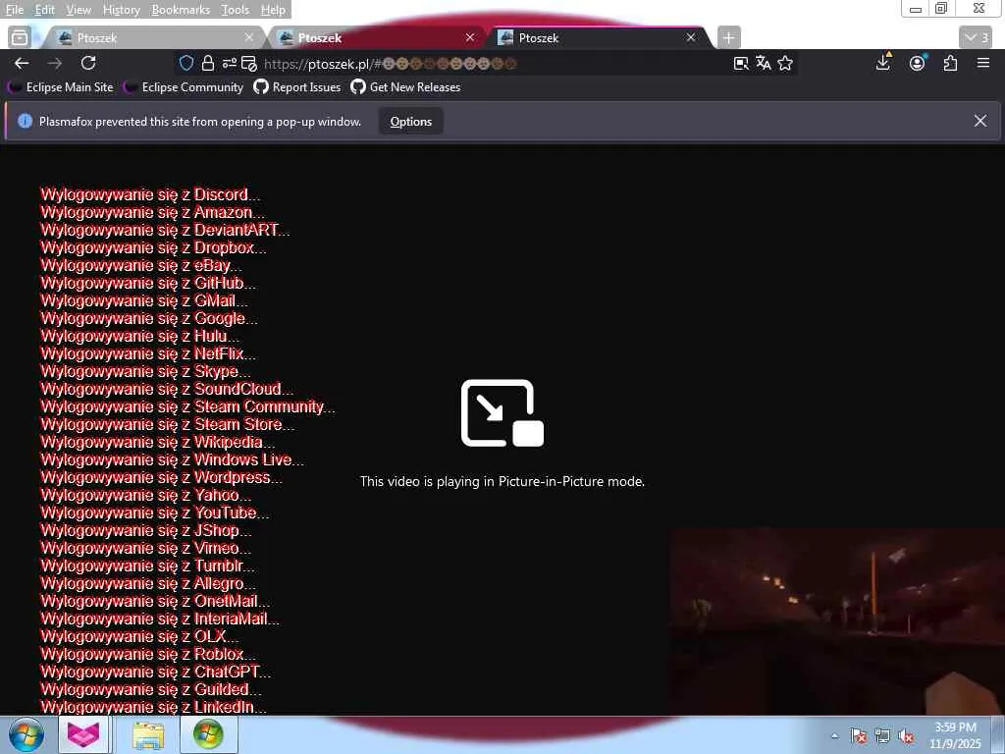Click the Windows flag app taskbar icon
The image size is (1005, 754).
[208, 735]
